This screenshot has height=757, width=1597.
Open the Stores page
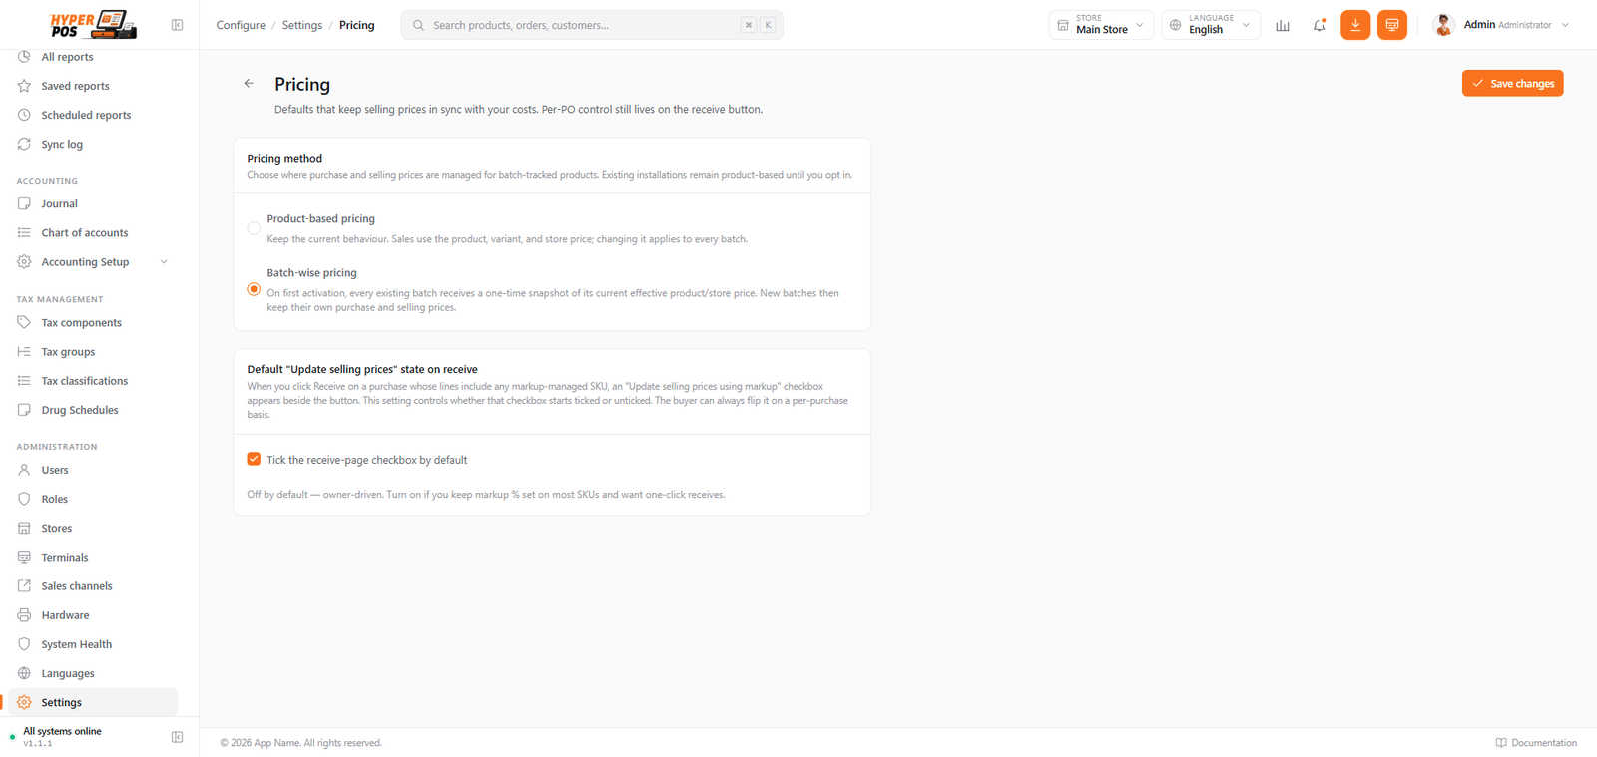[x=93, y=528]
